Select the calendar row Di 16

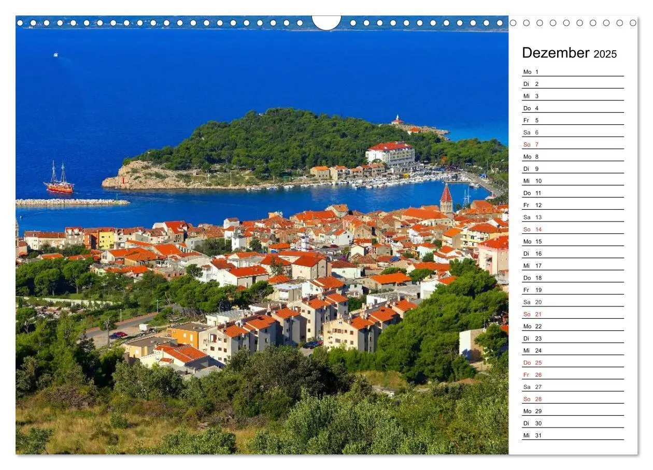pos(573,254)
